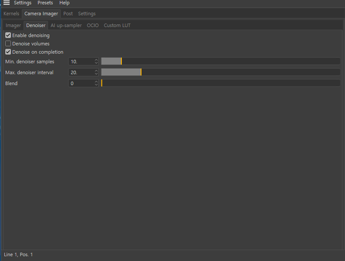
Task: Switch to the Kernels tab
Action: coord(11,14)
